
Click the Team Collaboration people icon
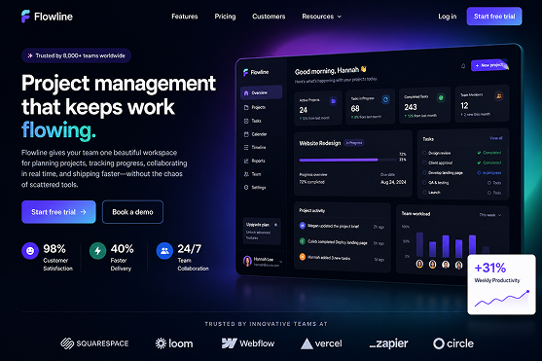164,251
